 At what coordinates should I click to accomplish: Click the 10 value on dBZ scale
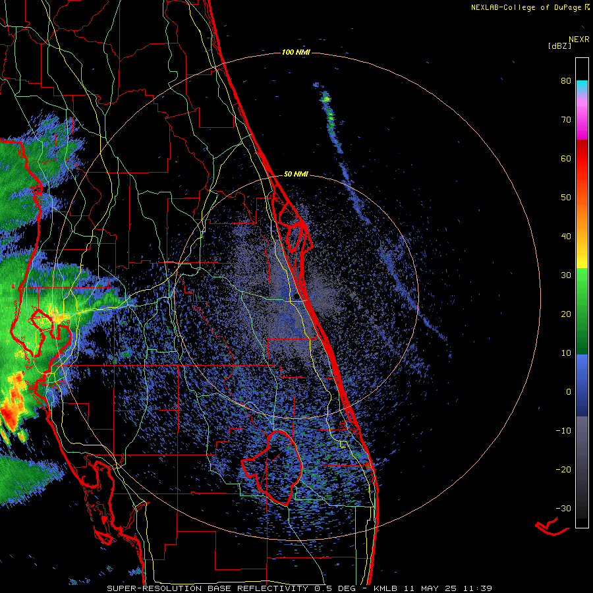pyautogui.click(x=566, y=353)
